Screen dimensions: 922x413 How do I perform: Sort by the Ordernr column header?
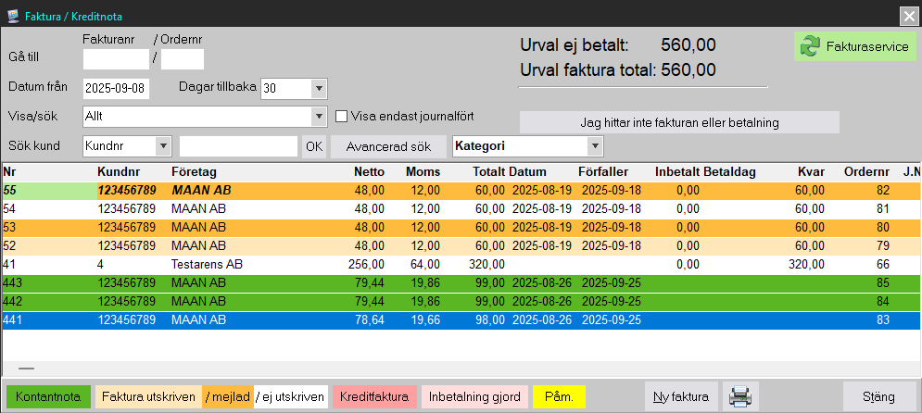867,172
